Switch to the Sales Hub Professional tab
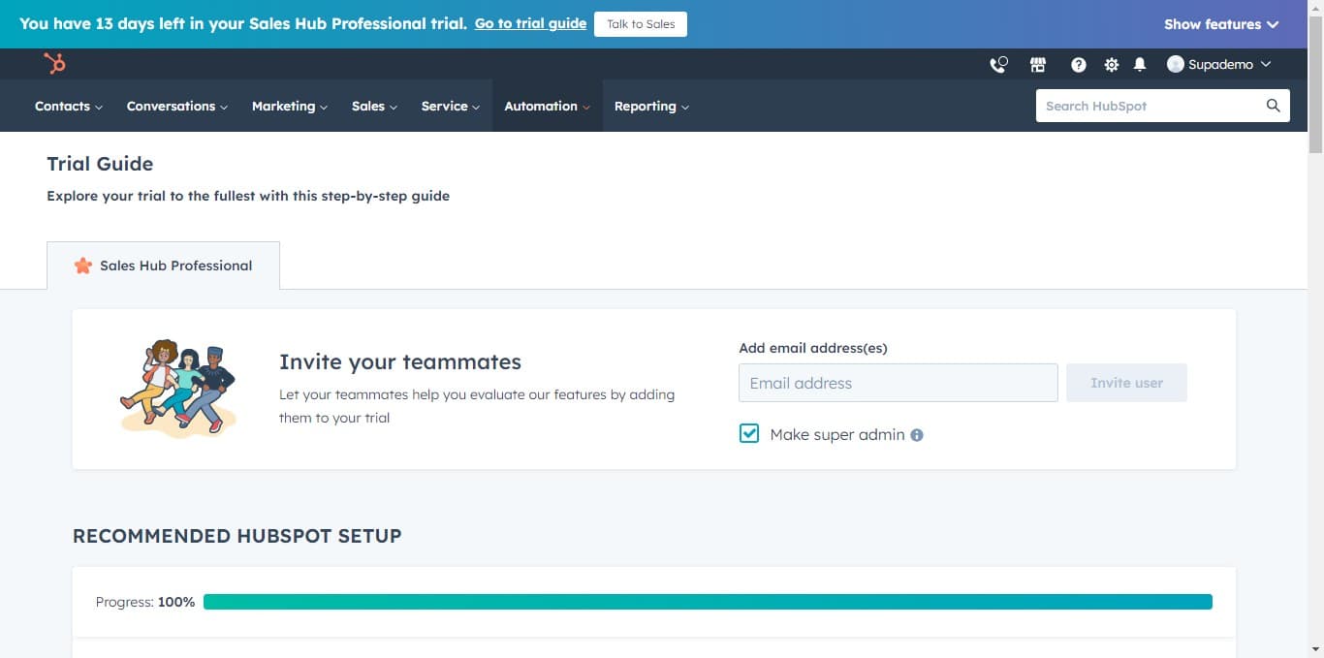 tap(163, 265)
